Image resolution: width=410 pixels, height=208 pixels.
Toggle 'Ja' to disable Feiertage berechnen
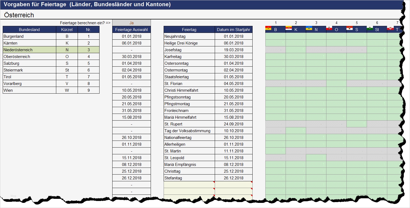pos(131,23)
